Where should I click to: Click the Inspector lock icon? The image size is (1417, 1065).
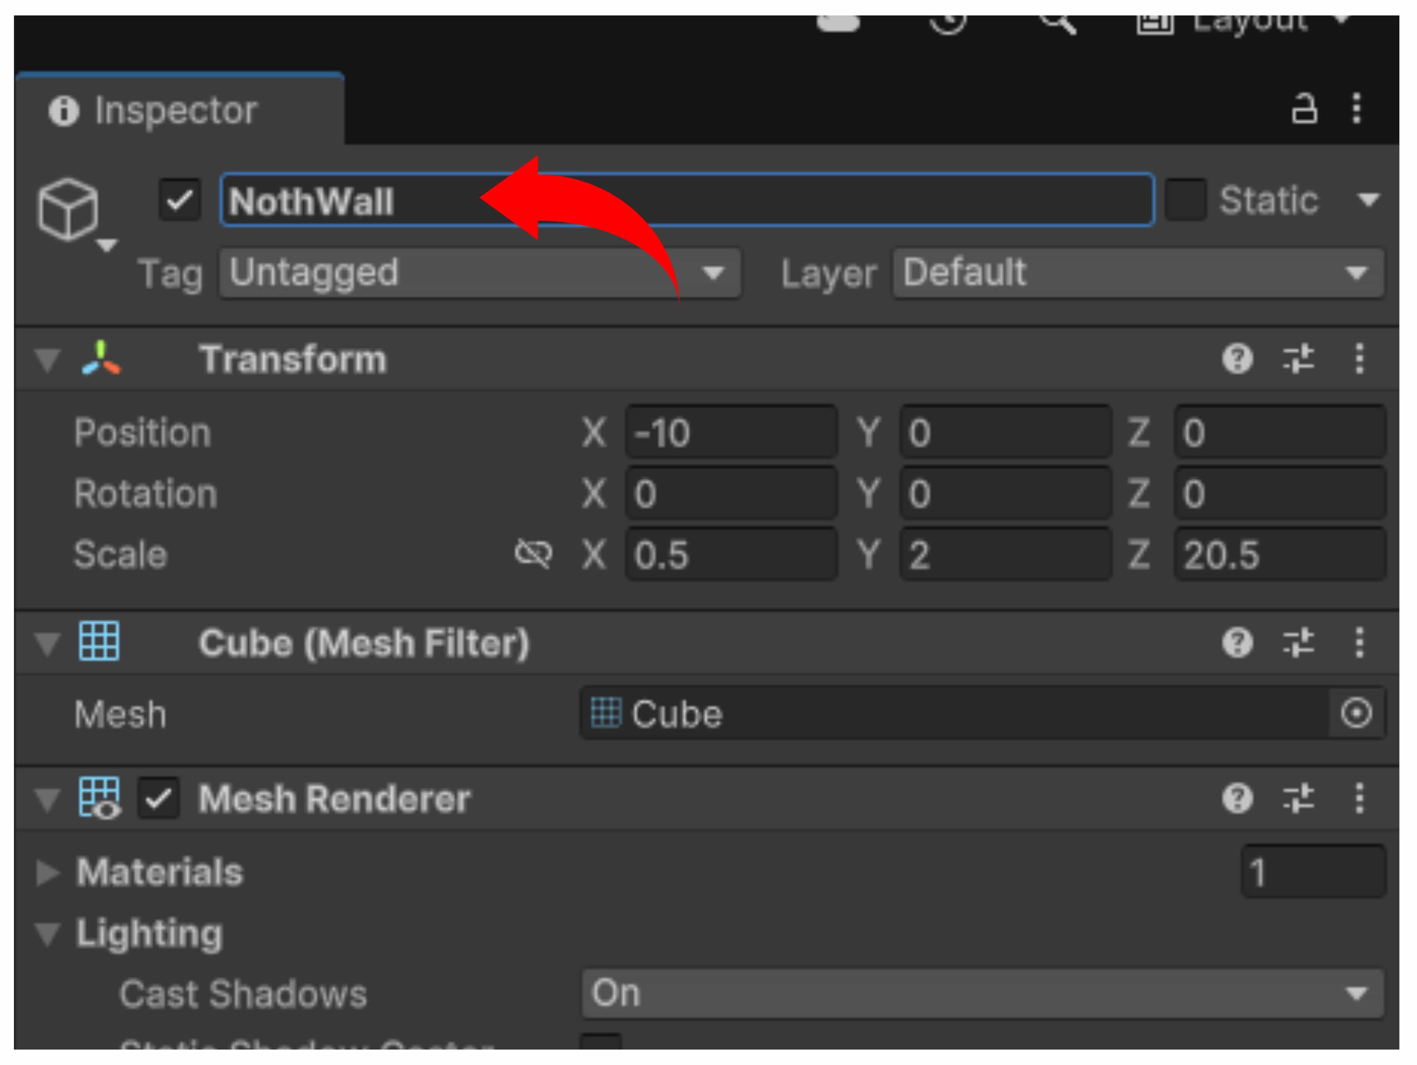[x=1303, y=109]
